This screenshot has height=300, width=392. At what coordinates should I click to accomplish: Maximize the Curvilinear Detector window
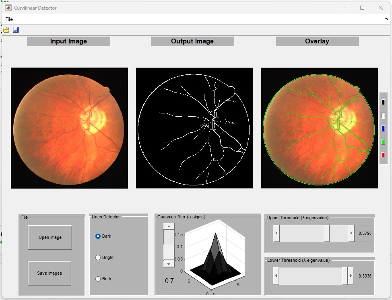tap(362, 8)
